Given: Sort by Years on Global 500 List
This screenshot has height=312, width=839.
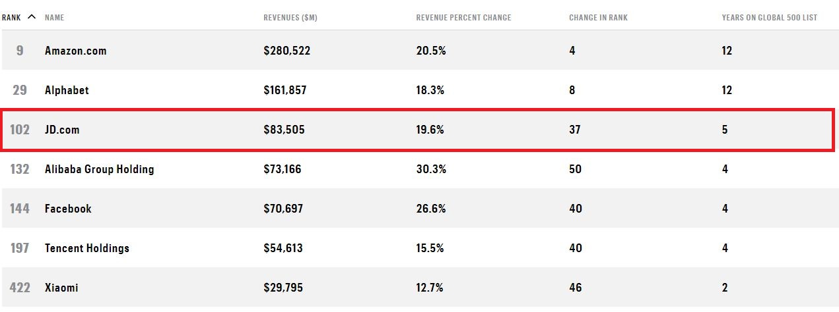Looking at the screenshot, I should (x=769, y=18).
